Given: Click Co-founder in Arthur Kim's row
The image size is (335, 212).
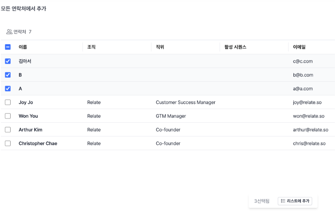Looking at the screenshot, I should [168, 130].
